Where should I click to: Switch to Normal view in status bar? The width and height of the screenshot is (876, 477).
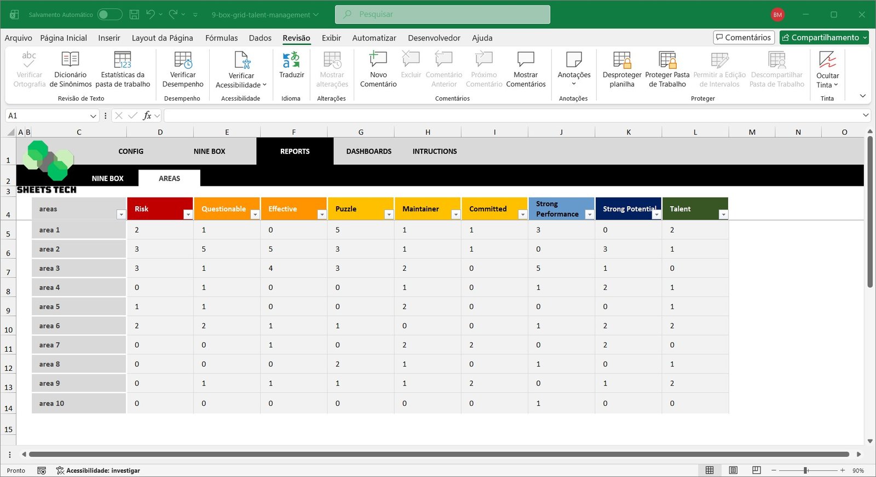(710, 470)
